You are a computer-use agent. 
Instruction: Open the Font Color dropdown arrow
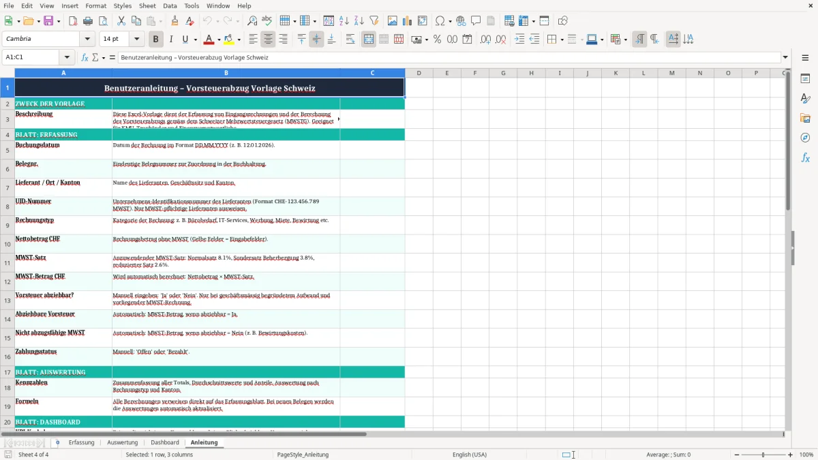[219, 40]
